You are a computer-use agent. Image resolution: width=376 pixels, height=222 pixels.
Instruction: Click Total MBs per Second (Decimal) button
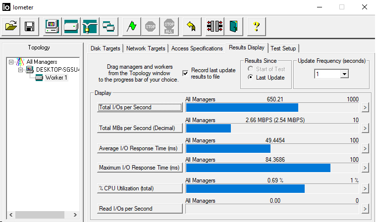click(x=140, y=128)
